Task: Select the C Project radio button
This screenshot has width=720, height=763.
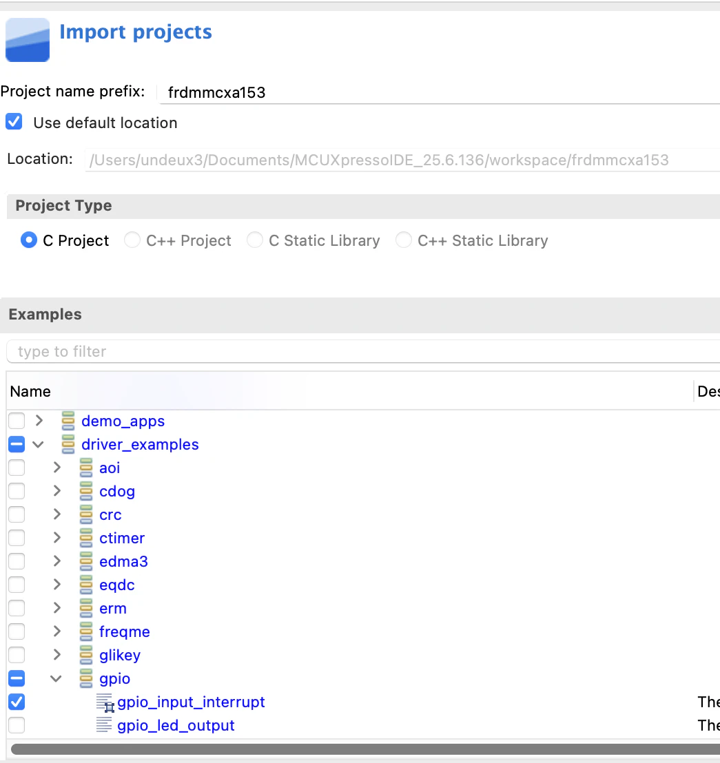Action: coord(29,240)
